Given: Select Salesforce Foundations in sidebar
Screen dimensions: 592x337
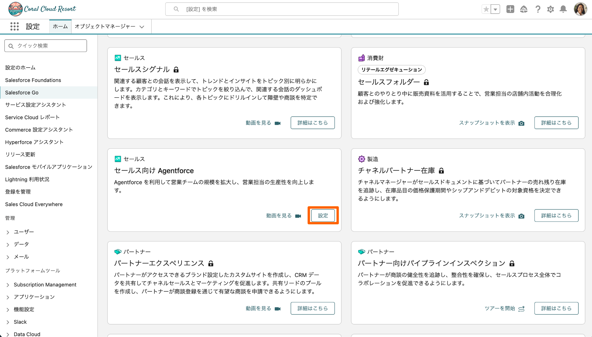Looking at the screenshot, I should 33,80.
